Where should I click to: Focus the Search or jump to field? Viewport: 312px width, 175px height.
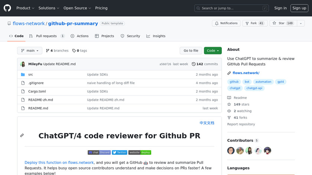pyautogui.click(x=231, y=8)
